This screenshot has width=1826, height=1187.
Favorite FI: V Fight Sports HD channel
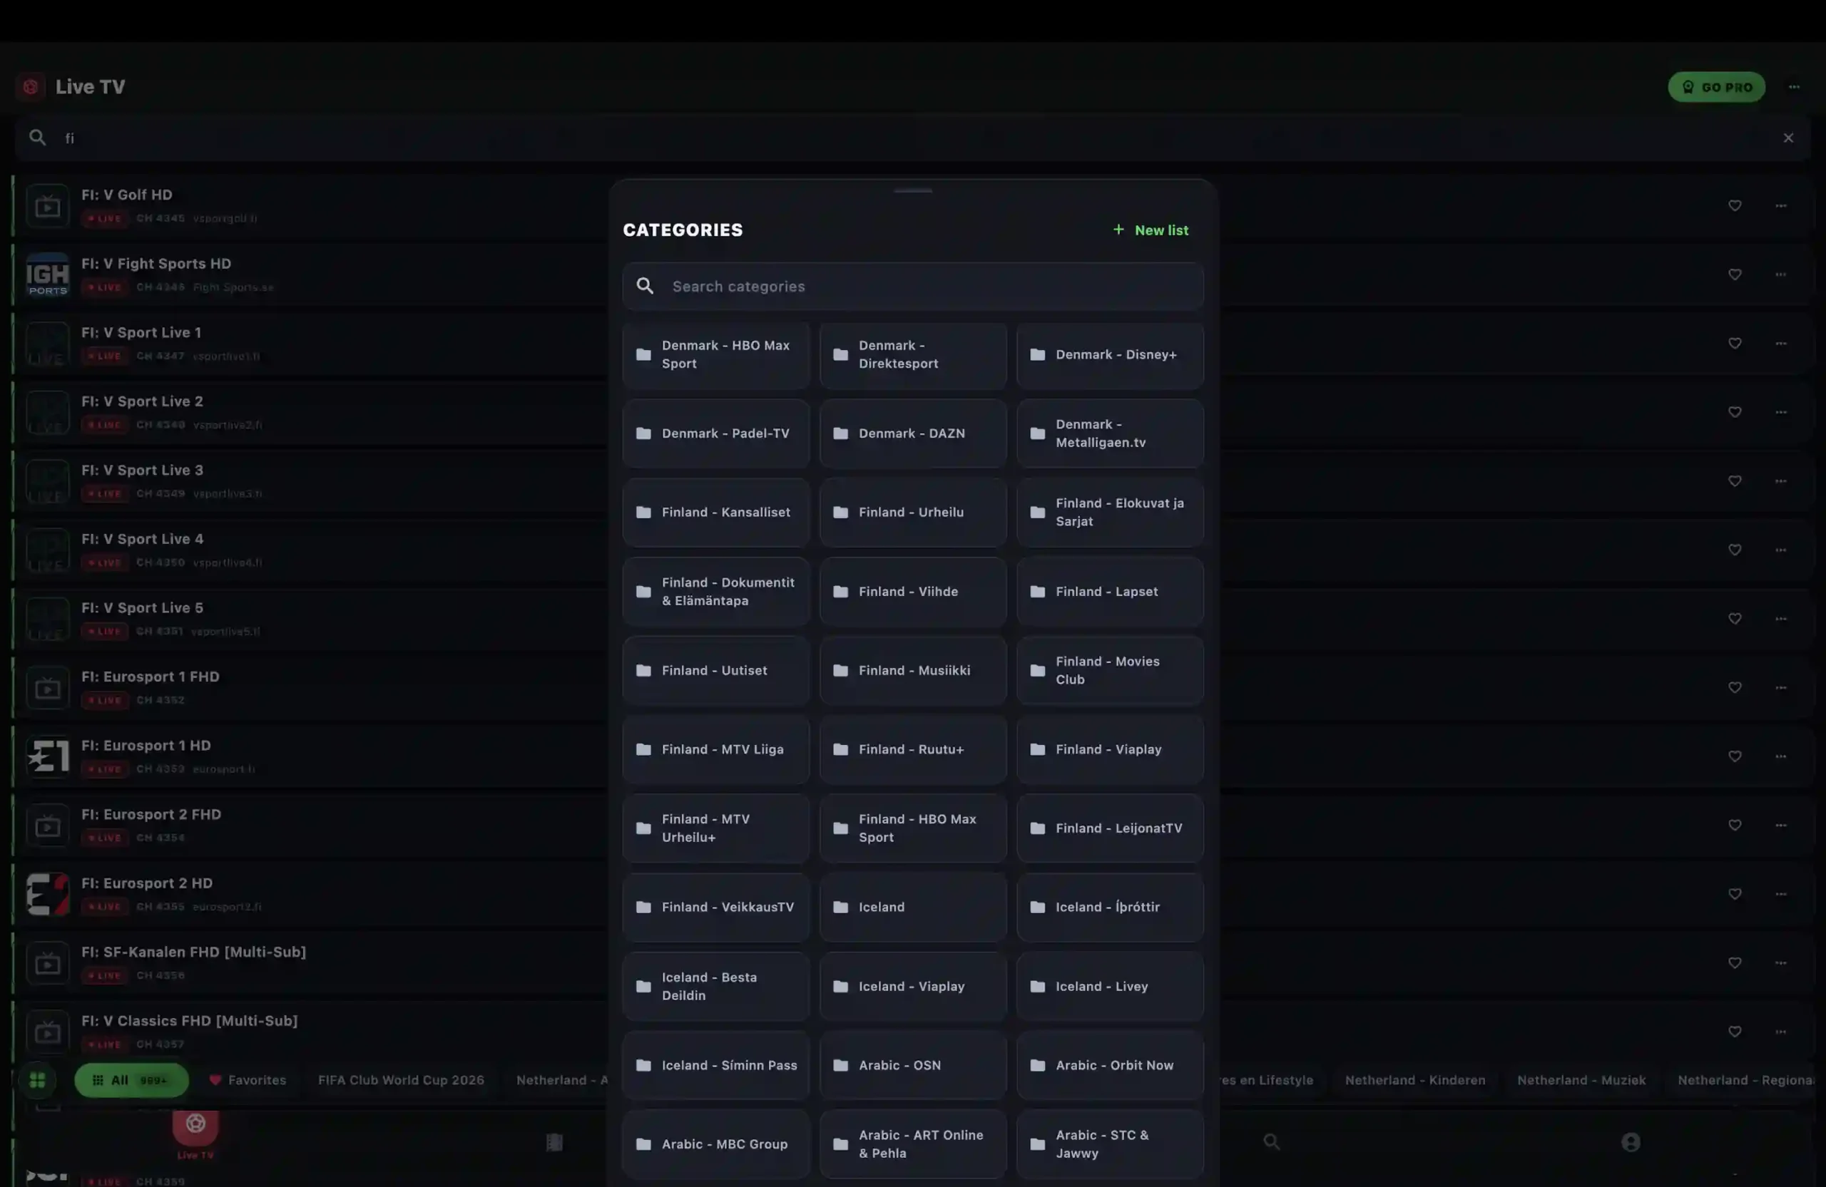click(x=1734, y=274)
